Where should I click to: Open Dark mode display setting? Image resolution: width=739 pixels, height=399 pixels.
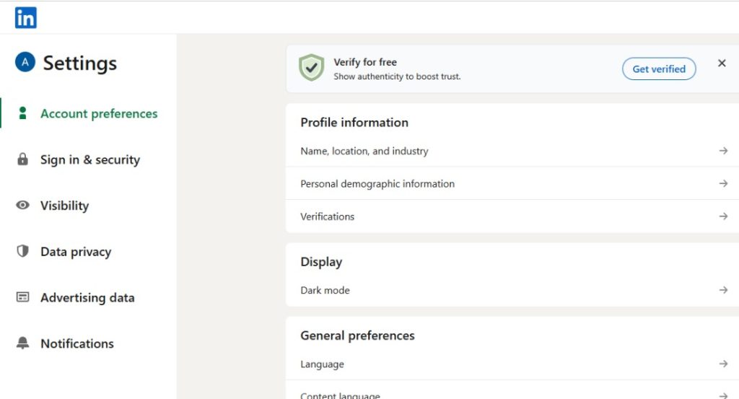pos(325,290)
